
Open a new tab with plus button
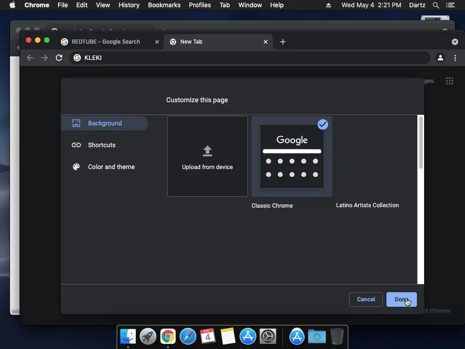pyautogui.click(x=282, y=42)
